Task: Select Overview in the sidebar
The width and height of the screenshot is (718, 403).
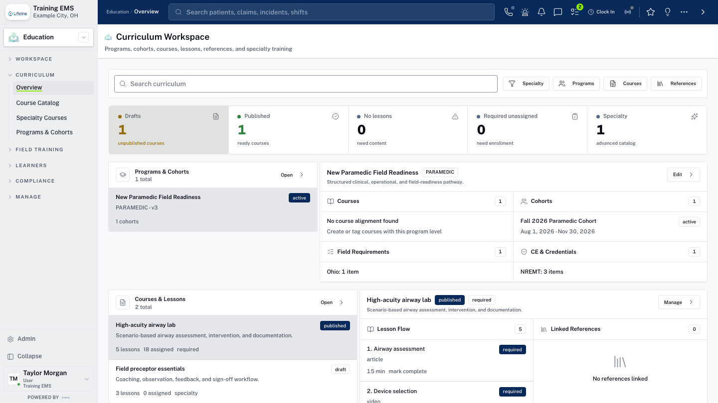Action: [x=53, y=88]
